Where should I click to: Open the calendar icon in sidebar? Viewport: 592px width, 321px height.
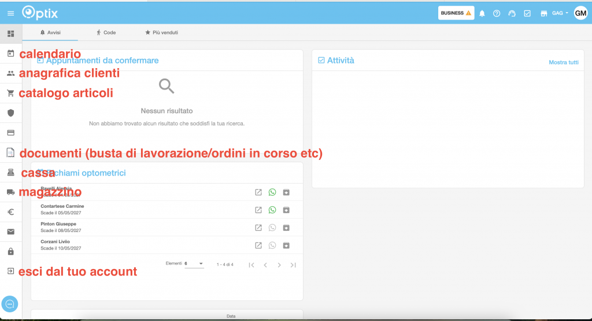click(x=10, y=54)
